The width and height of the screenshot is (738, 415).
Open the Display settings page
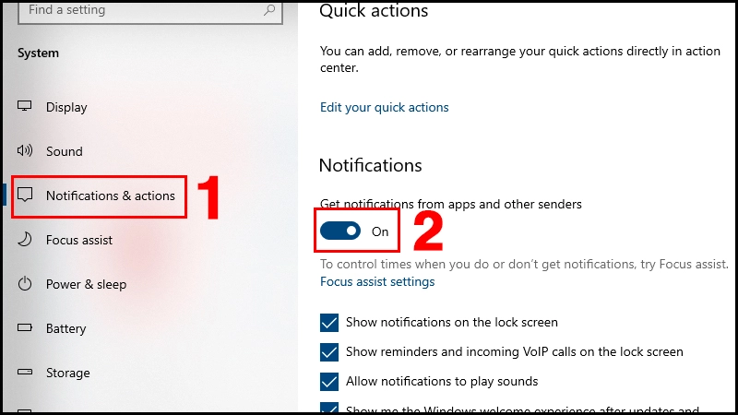[66, 107]
